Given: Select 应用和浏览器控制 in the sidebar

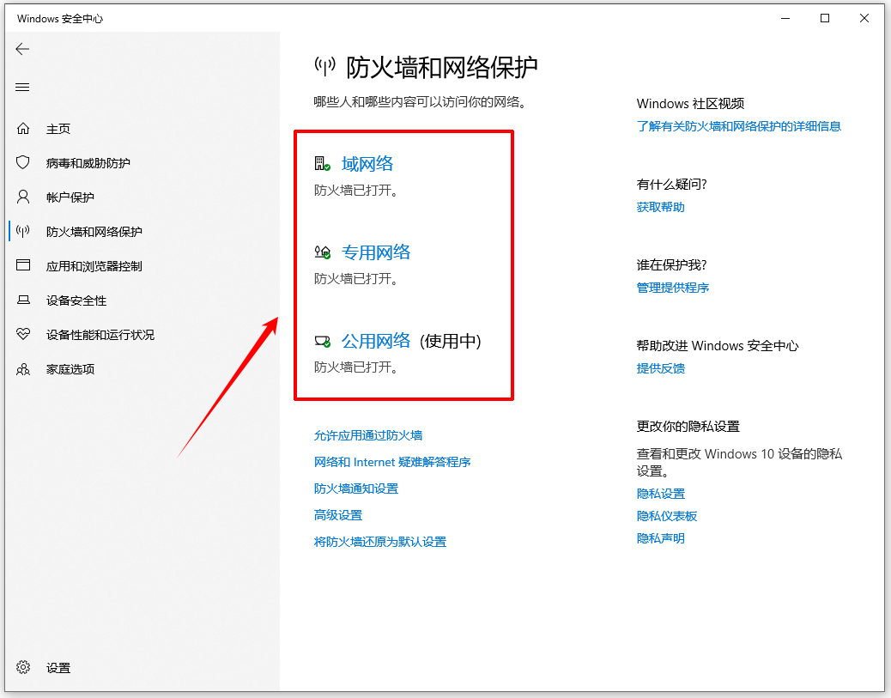Looking at the screenshot, I should point(94,266).
